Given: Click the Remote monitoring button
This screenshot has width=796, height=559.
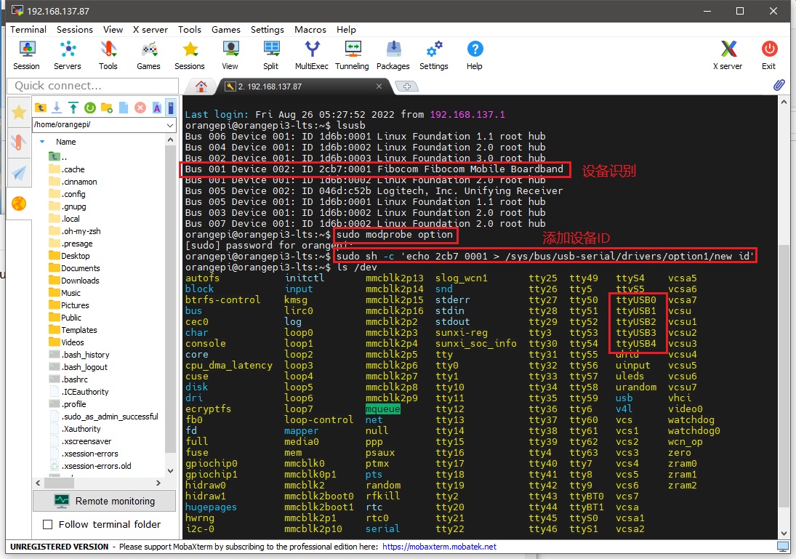Looking at the screenshot, I should (x=105, y=501).
